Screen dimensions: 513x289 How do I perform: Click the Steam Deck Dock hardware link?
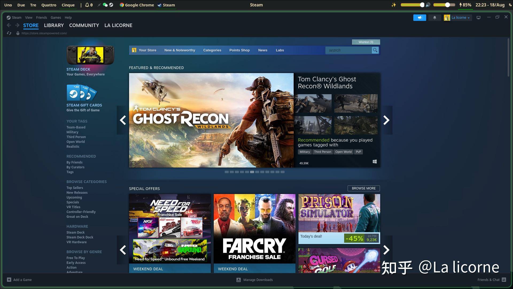[80, 237]
